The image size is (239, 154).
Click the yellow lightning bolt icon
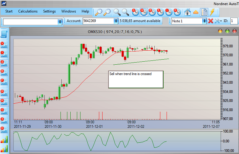(x=212, y=12)
